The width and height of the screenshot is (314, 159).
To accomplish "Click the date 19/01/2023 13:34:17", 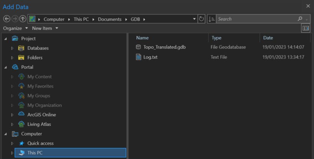I will click(283, 57).
